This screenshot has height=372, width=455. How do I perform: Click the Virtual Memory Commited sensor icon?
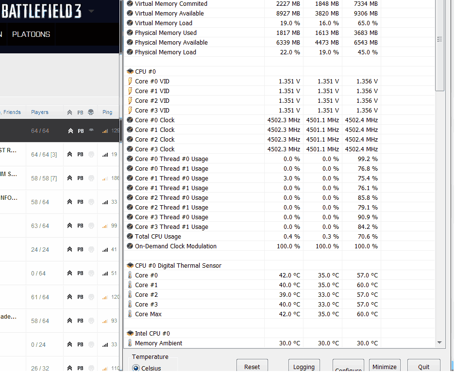point(130,4)
